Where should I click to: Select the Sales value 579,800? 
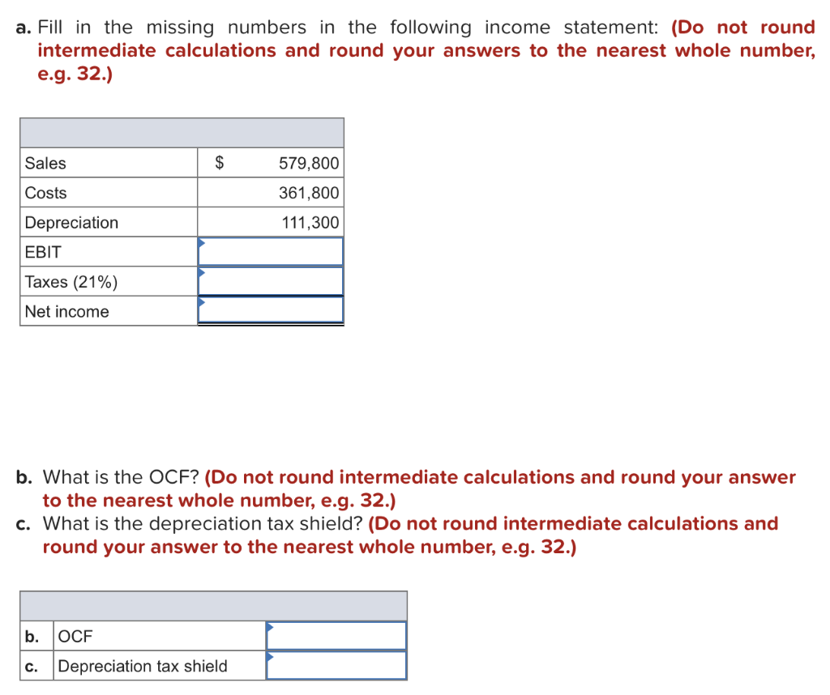309,163
